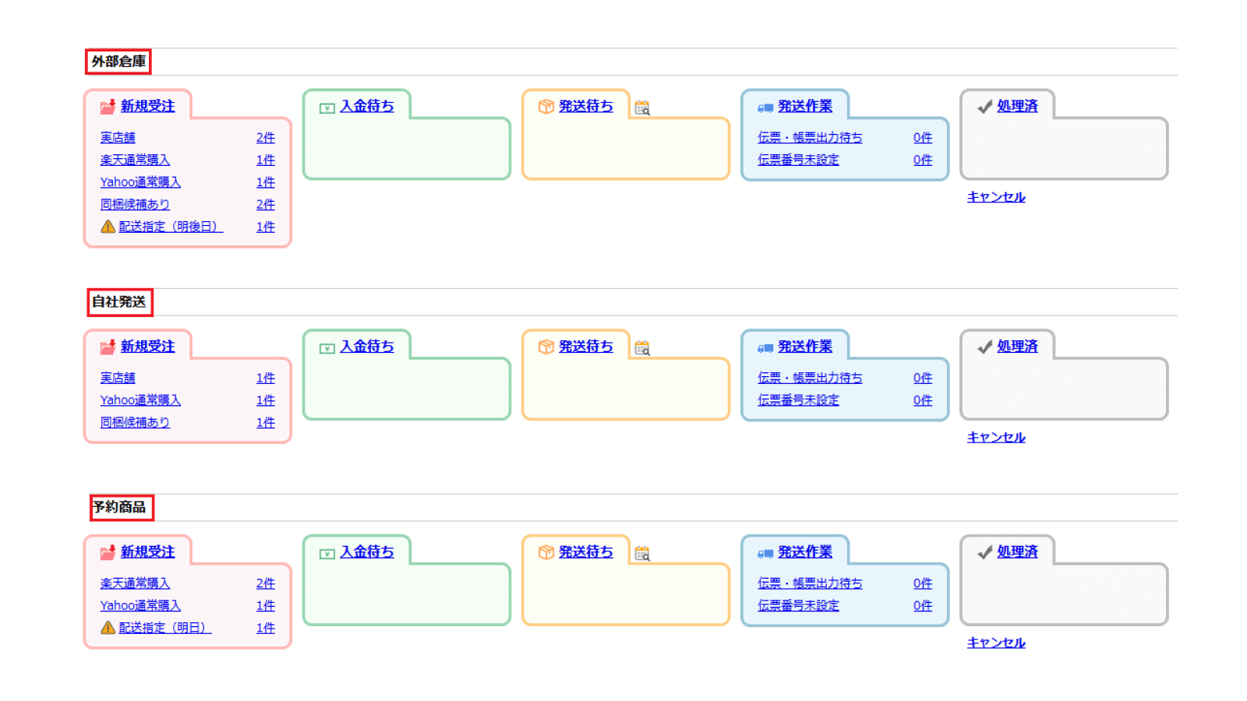
Task: Open 発送作業 tab in 予約商品 section
Action: [x=804, y=551]
